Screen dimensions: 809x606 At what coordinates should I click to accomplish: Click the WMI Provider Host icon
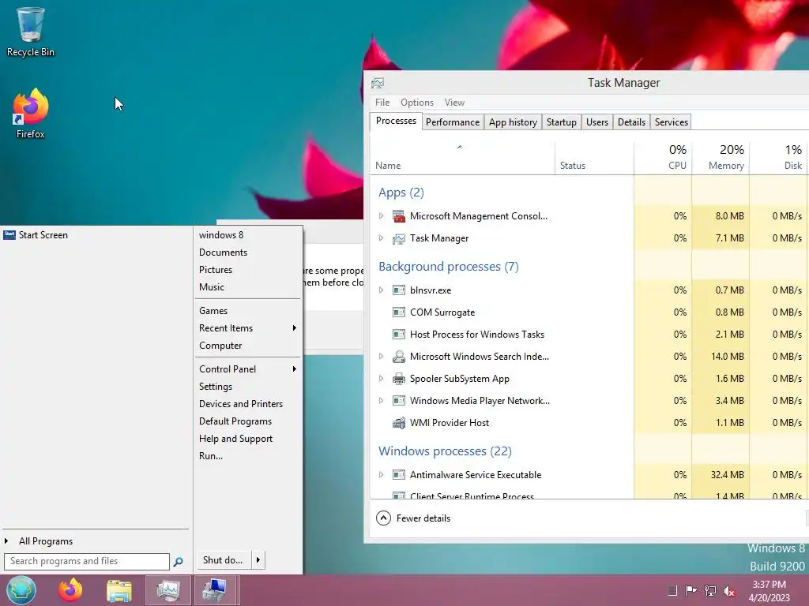(399, 423)
